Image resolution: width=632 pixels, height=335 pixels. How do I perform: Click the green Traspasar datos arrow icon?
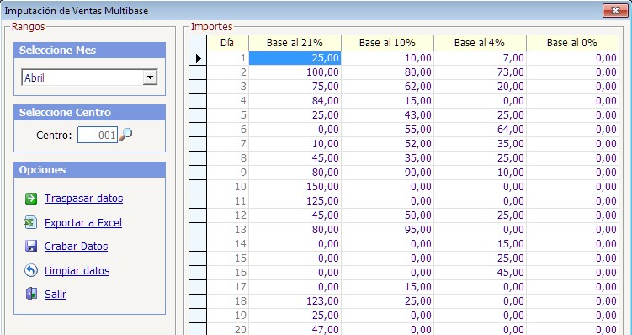tap(31, 199)
